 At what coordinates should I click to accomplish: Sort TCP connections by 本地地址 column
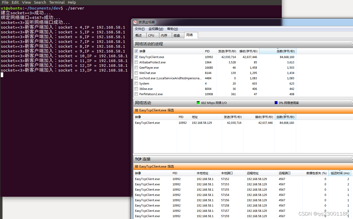pos(207,173)
